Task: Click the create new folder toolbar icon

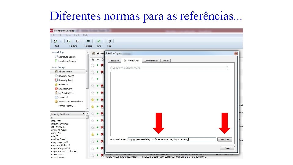Action: 69,41
